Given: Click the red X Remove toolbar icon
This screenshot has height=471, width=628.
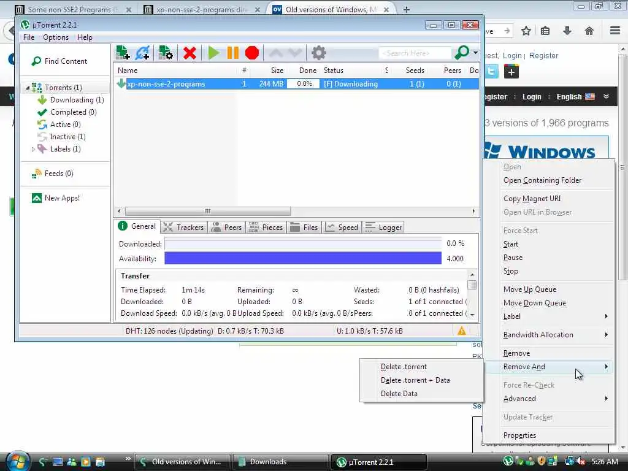Looking at the screenshot, I should click(190, 53).
